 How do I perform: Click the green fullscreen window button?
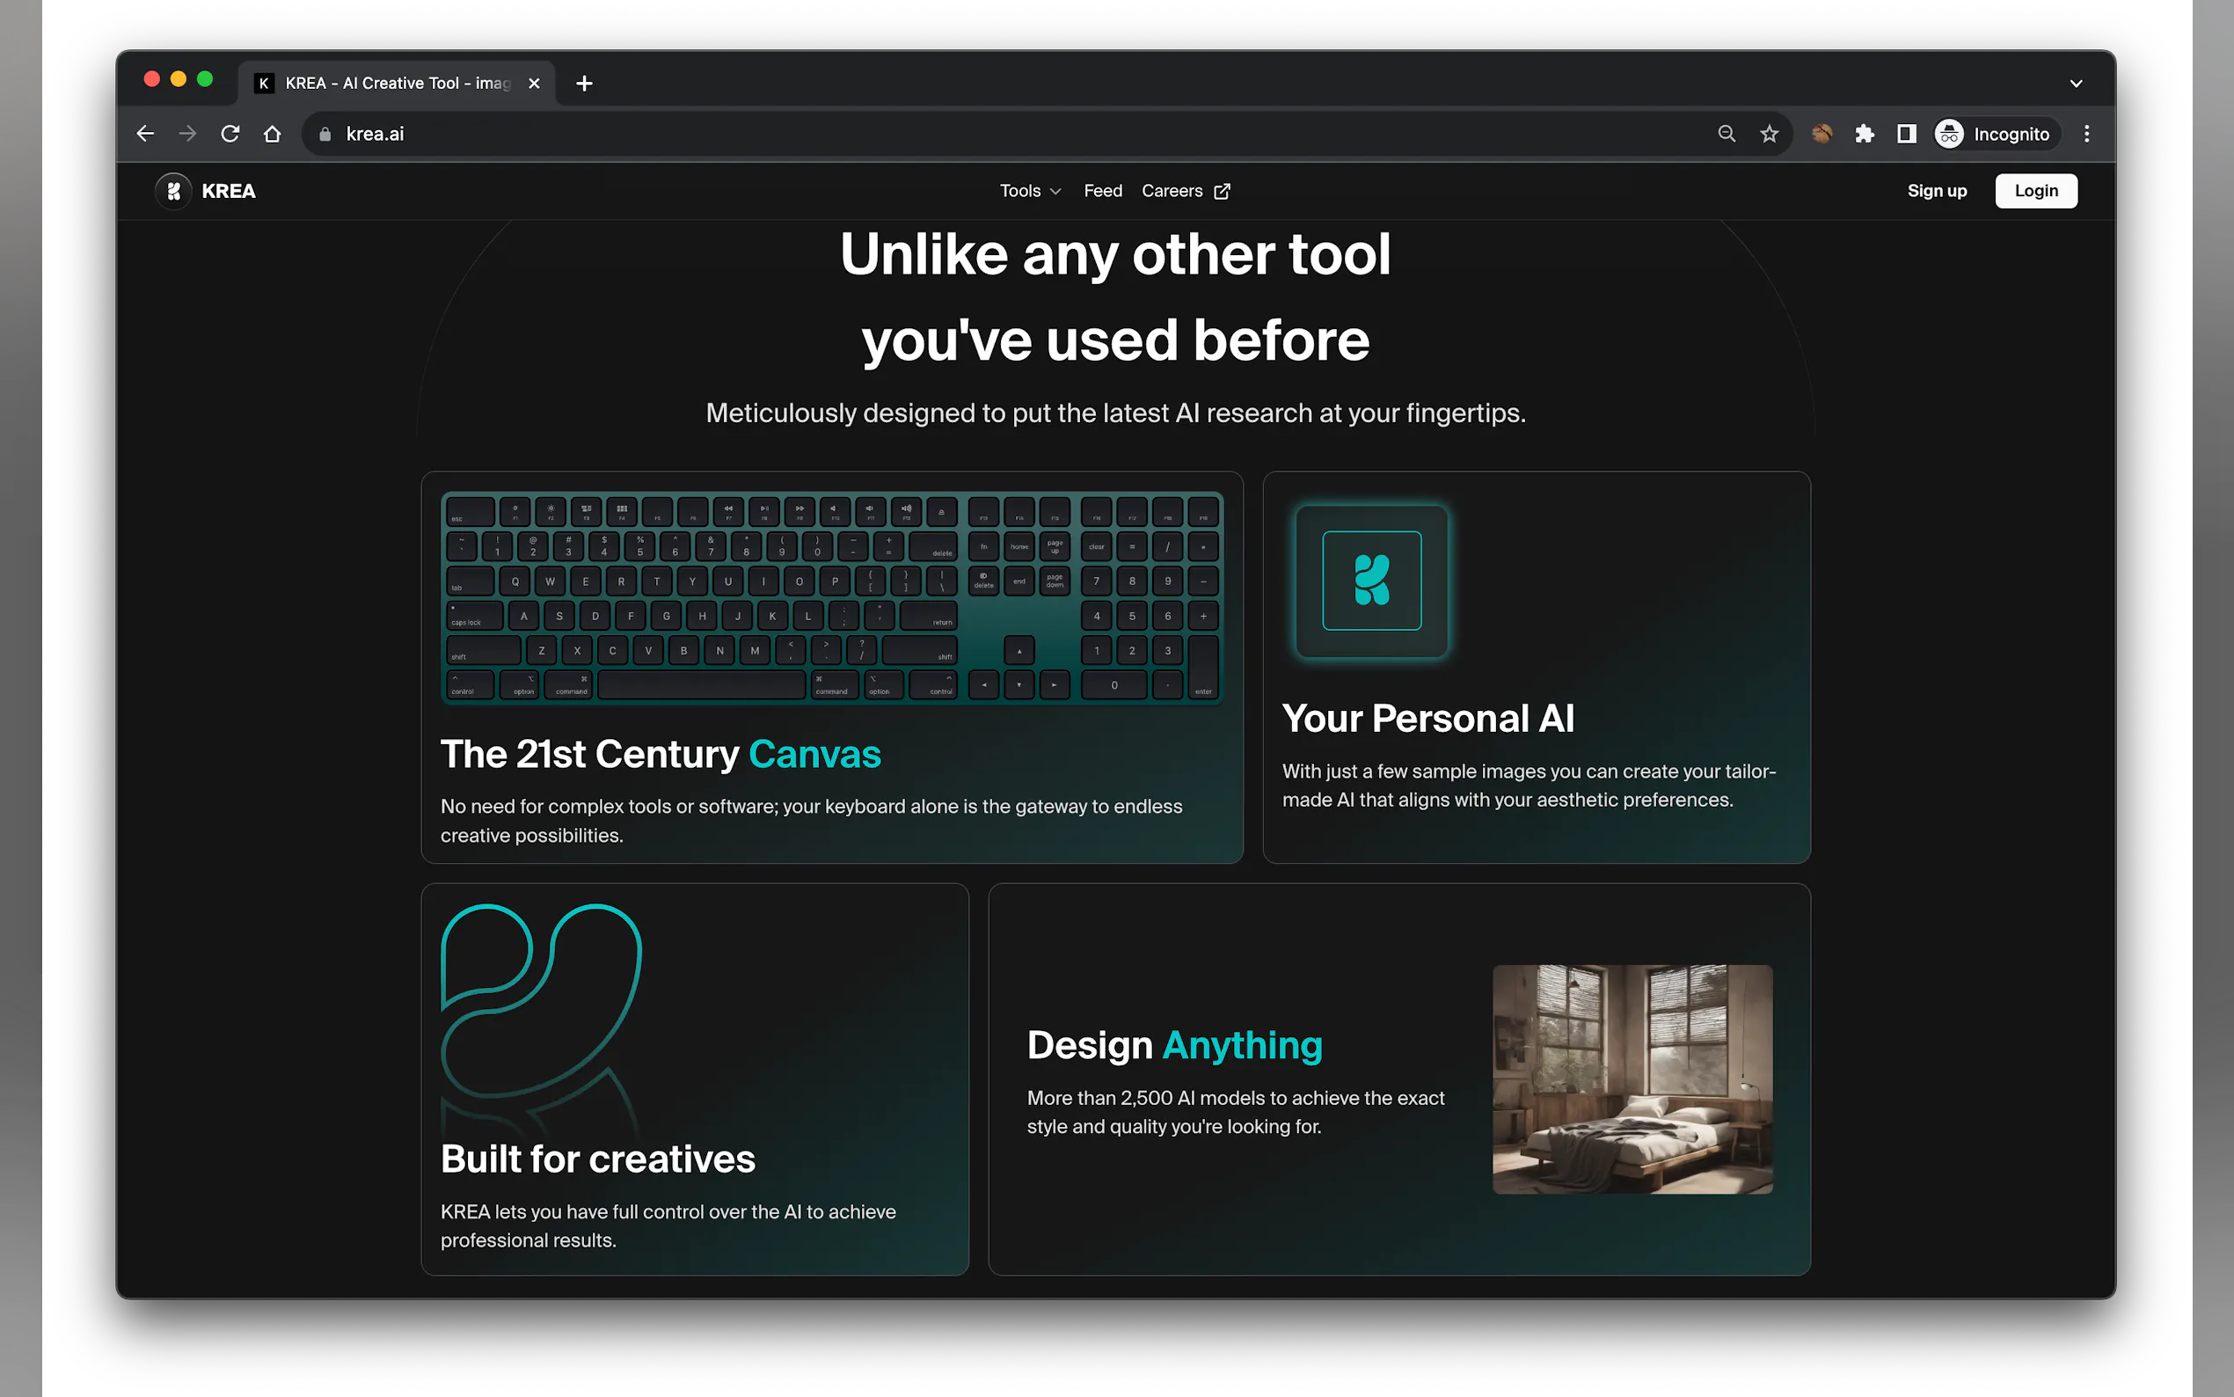[205, 79]
